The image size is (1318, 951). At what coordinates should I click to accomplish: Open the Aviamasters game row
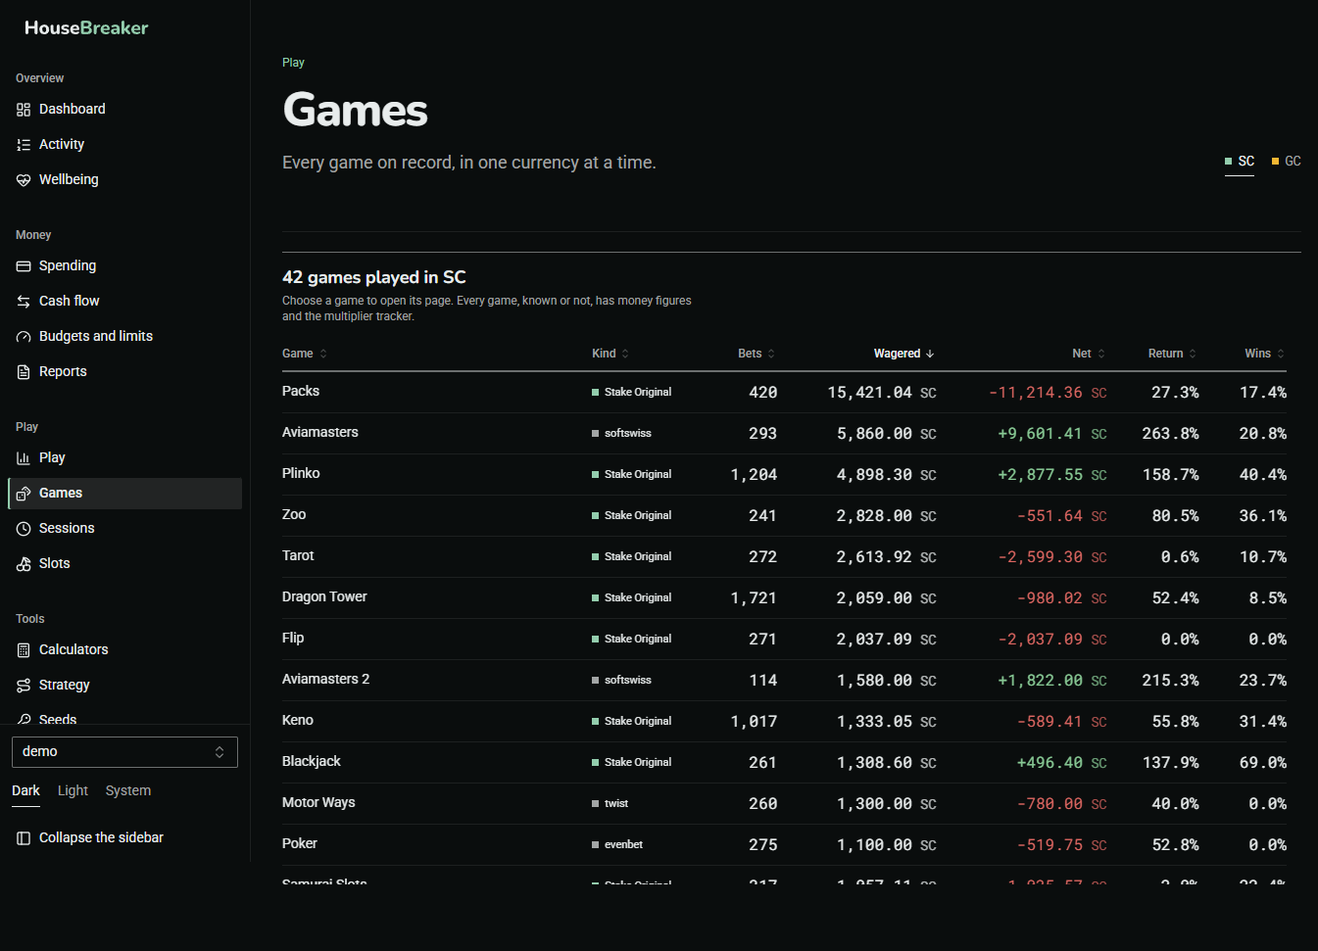(784, 433)
